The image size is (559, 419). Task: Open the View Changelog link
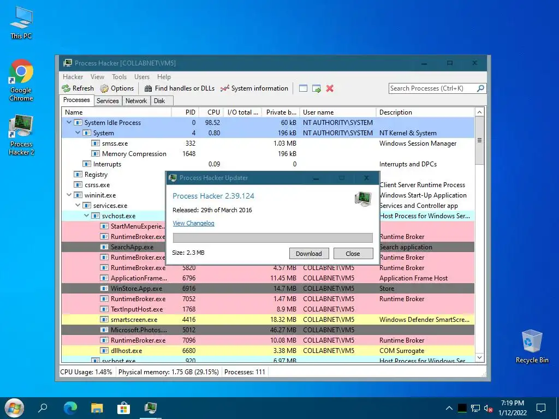pos(194,223)
